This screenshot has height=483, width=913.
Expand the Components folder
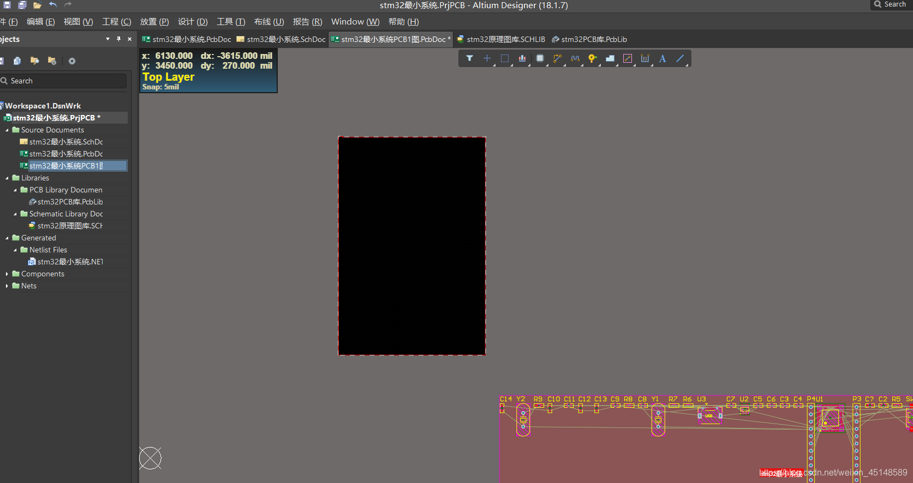[7, 274]
